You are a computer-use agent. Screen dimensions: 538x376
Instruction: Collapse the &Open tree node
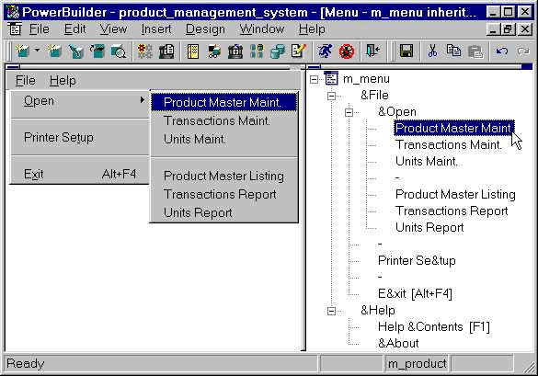349,112
